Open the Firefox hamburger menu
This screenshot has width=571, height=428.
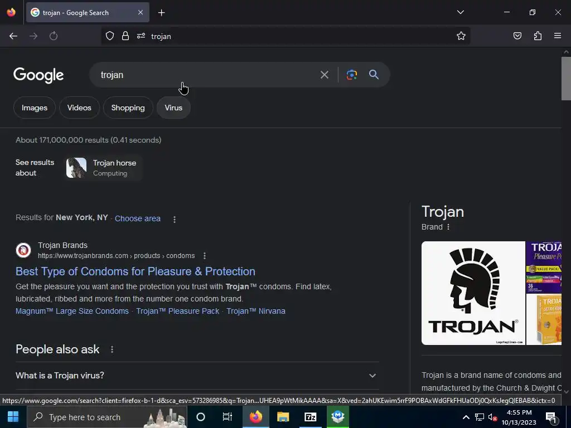tap(558, 36)
